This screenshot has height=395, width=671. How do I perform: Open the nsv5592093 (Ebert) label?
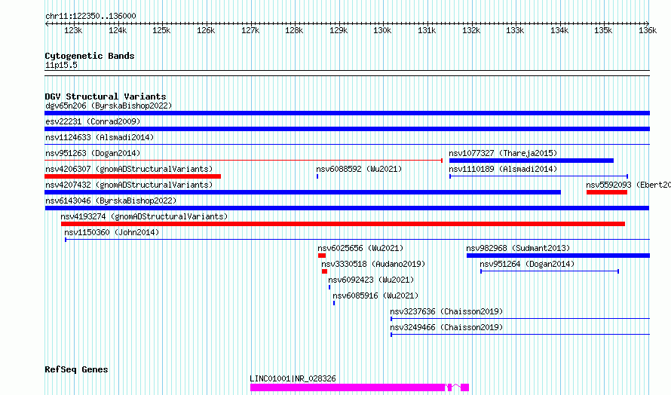[x=628, y=185]
